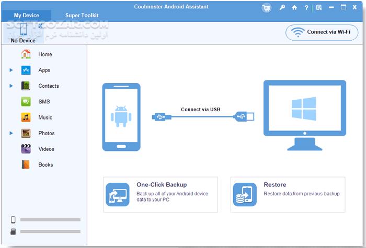Click the Windows computer monitor illustration
Image resolution: width=366 pixels, height=248 pixels.
(305, 115)
